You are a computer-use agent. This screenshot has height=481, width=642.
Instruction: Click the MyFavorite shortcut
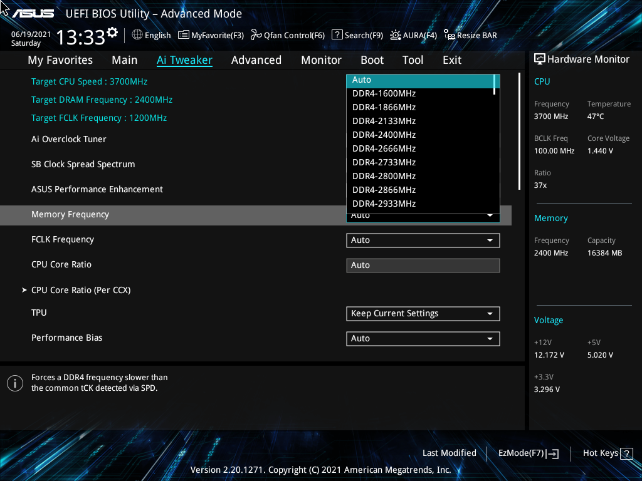(211, 35)
